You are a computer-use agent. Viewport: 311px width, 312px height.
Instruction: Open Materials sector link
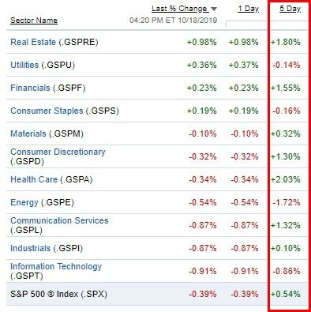click(x=28, y=133)
